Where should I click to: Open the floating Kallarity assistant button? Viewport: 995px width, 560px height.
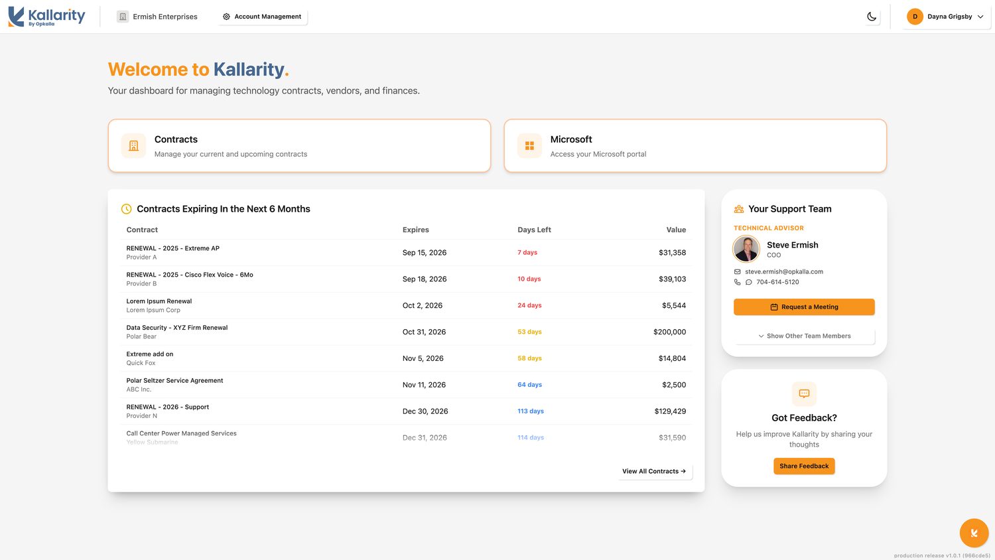coord(974,533)
